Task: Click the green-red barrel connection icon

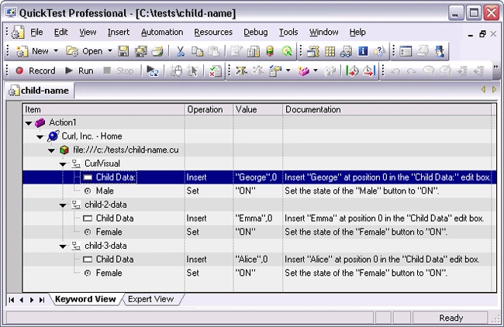Action: tap(270, 51)
